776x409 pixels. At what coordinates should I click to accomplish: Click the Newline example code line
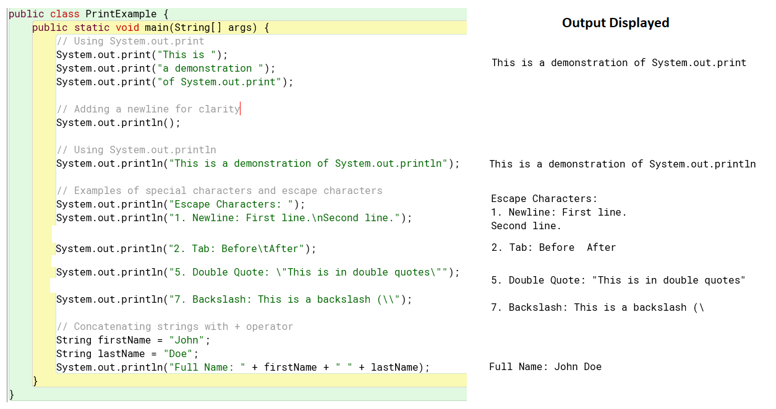tap(234, 217)
